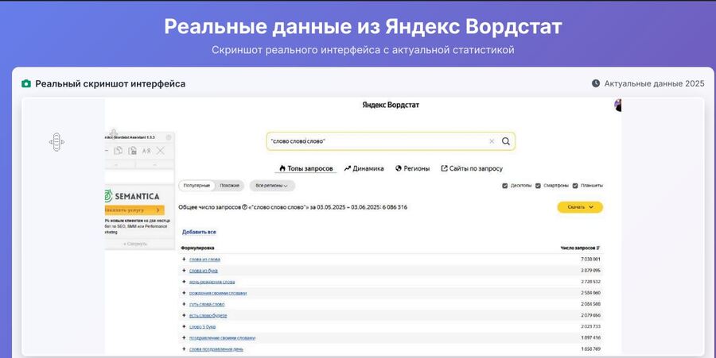
Task: Click the round icon in Wordstat Assistant header
Action: [x=169, y=137]
